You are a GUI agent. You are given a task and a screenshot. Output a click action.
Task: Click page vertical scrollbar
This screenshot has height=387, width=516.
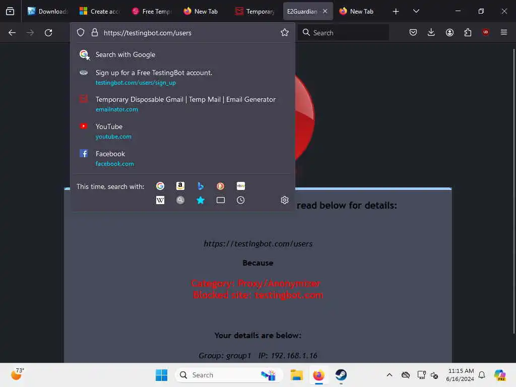[513, 191]
